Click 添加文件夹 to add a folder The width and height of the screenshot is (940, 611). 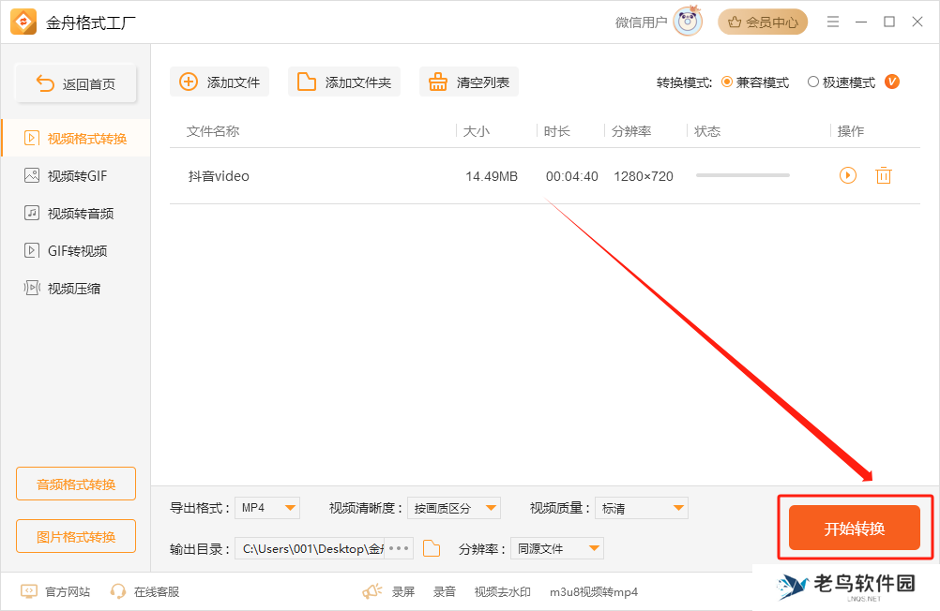pos(344,82)
